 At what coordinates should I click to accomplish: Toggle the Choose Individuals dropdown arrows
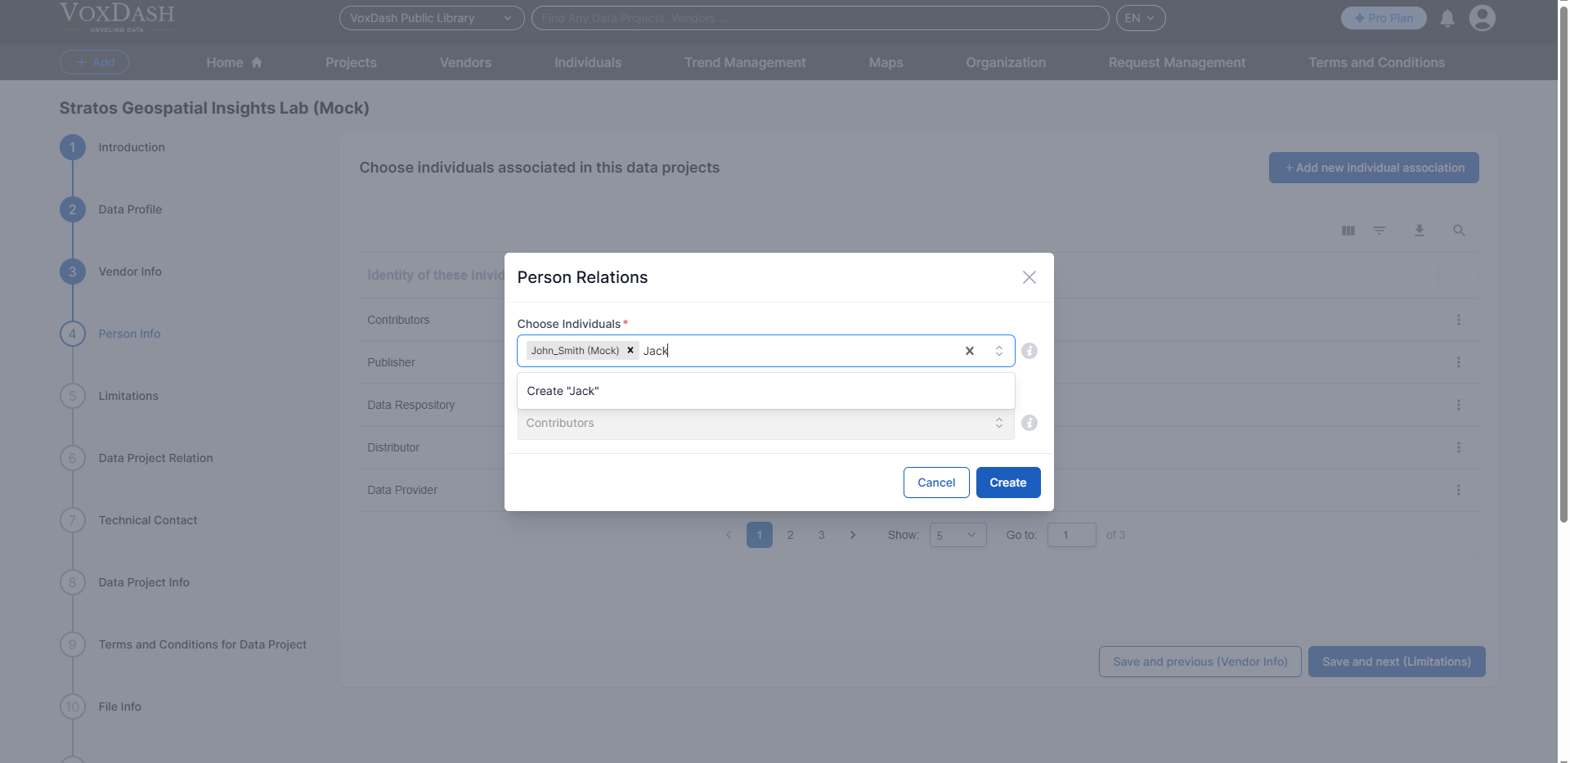tap(998, 351)
